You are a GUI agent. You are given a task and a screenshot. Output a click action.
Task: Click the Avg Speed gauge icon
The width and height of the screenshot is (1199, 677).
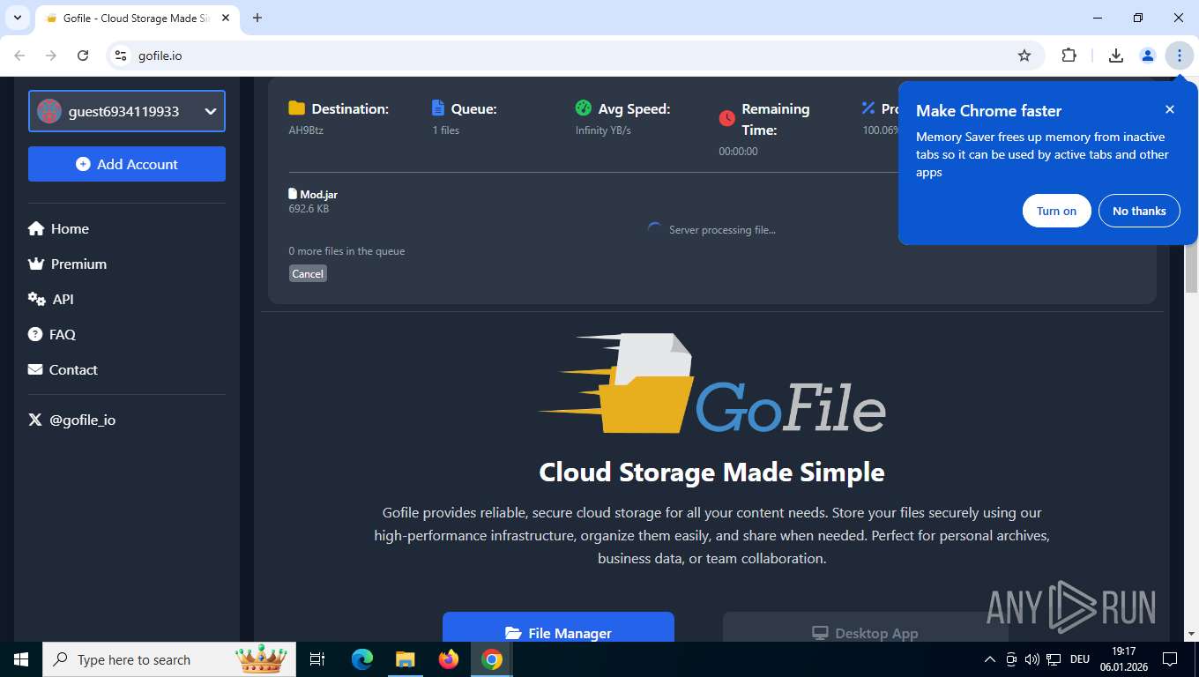coord(583,108)
